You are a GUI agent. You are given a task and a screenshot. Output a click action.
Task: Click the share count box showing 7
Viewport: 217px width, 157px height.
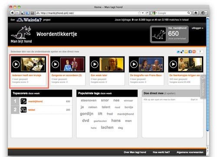coord(200,52)
